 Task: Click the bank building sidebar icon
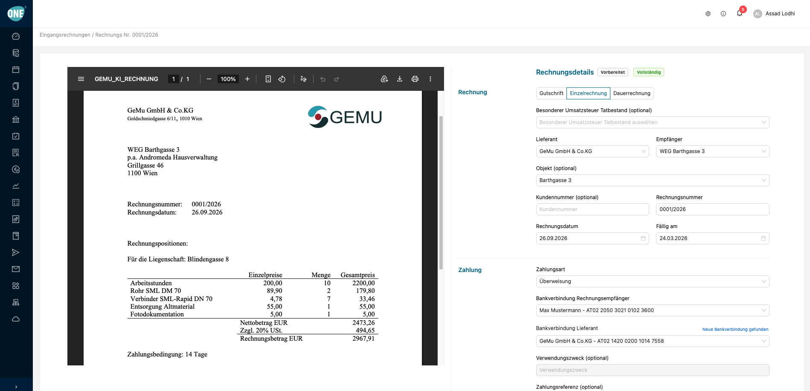click(16, 119)
